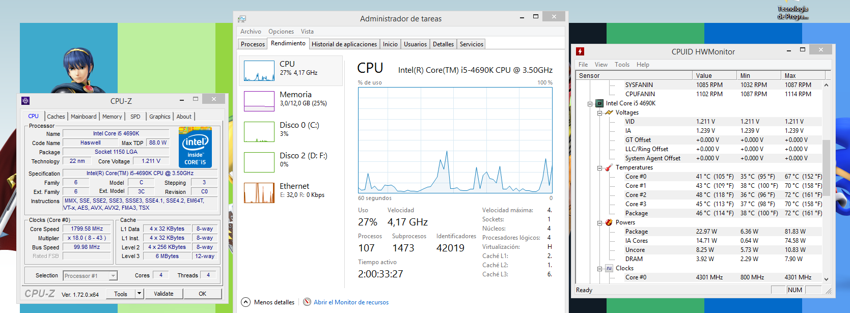850x313 pixels.
Task: Switch to the Detalles tab
Action: [444, 44]
